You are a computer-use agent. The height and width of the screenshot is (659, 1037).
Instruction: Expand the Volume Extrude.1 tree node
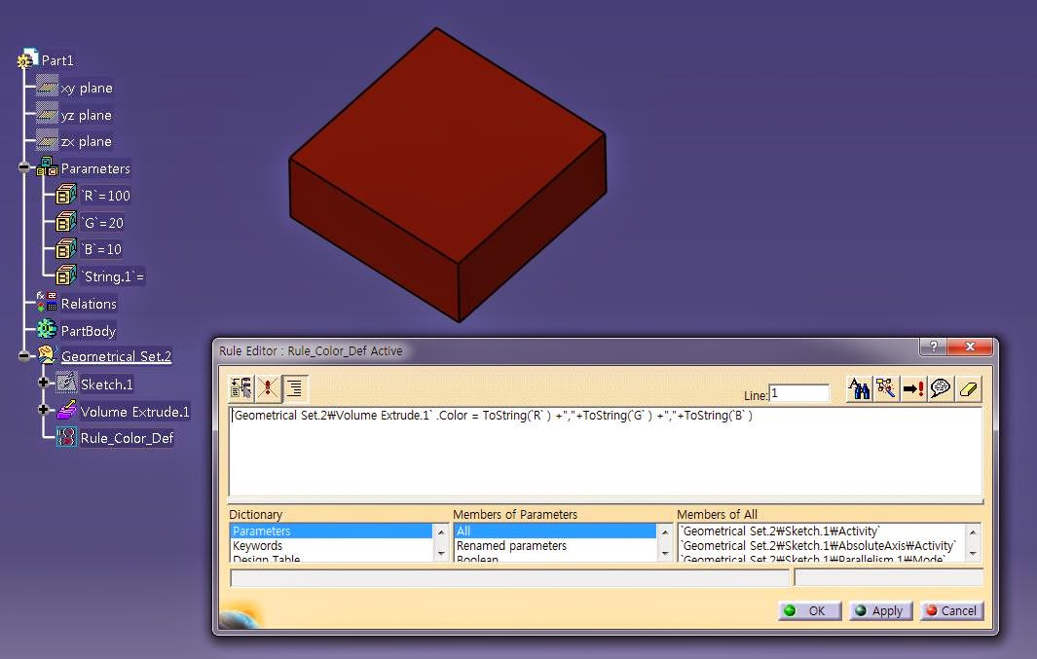pyautogui.click(x=43, y=410)
